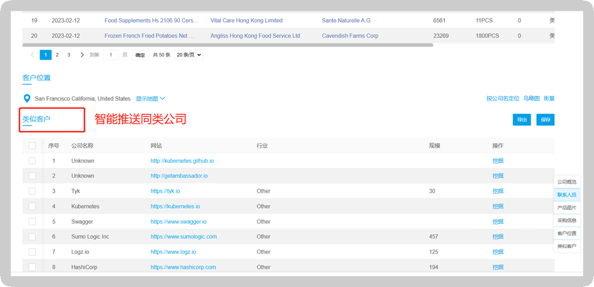The width and height of the screenshot is (594, 287).
Task: Go to page 2 of results
Action: click(57, 55)
